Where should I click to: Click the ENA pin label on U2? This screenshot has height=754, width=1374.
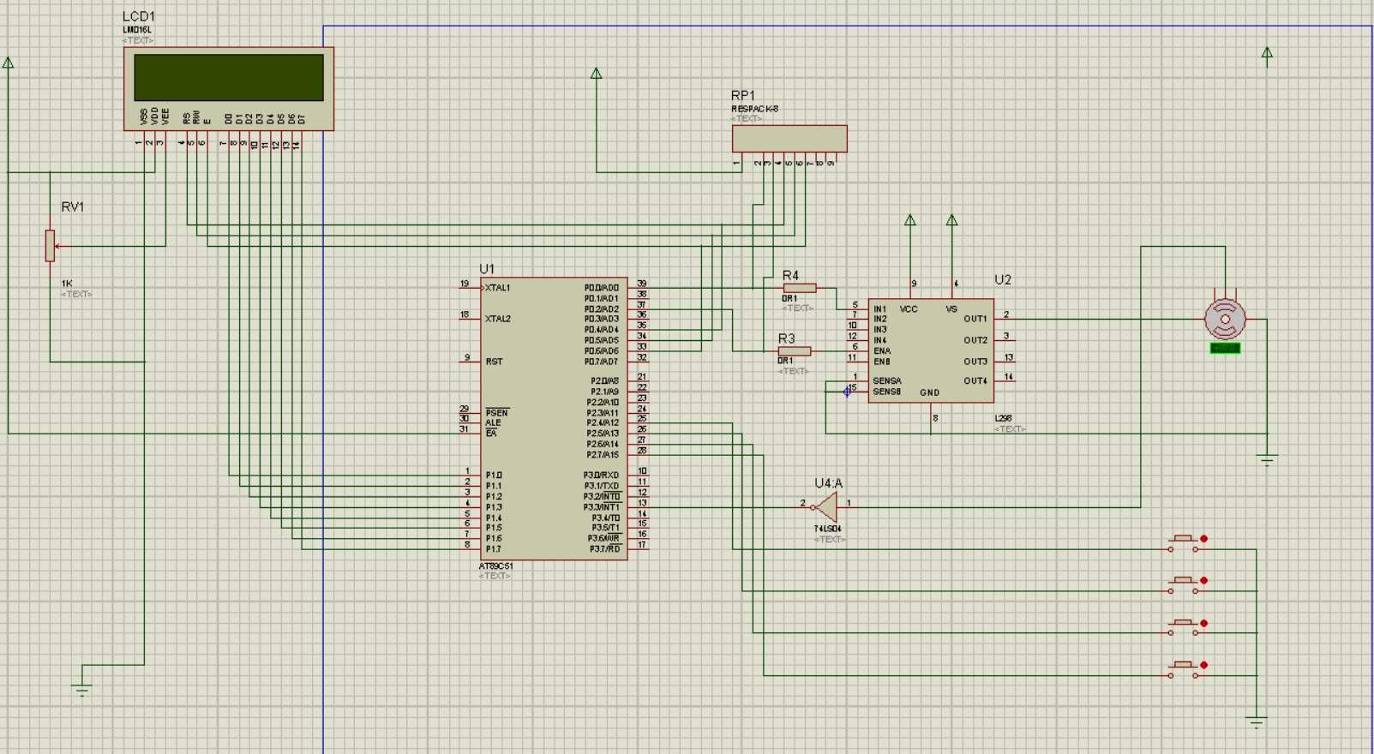[882, 351]
